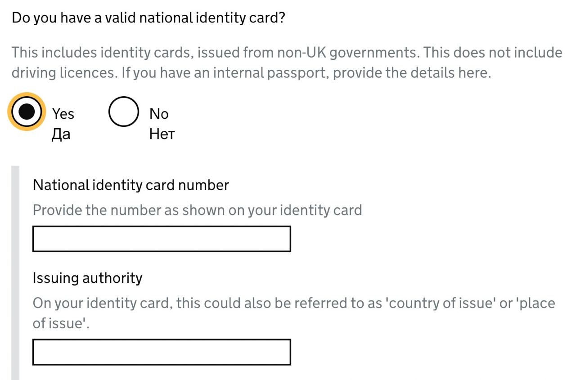Click the hint line ending "of issue'."
The image size is (576, 380).
[61, 323]
